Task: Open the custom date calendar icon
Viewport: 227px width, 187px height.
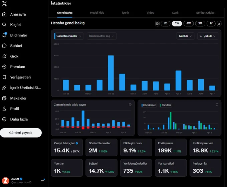Action: (x=157, y=23)
